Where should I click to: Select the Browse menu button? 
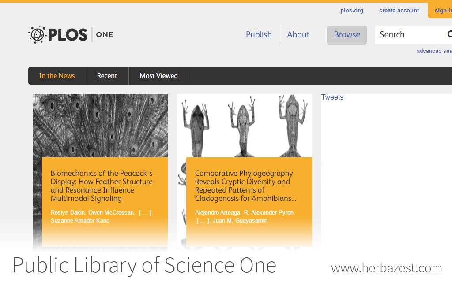pyautogui.click(x=347, y=35)
